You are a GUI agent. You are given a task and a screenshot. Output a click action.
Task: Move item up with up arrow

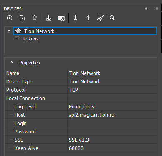click(88, 18)
